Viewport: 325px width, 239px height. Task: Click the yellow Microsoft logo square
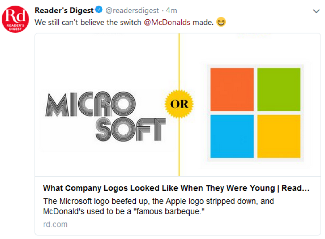279,136
